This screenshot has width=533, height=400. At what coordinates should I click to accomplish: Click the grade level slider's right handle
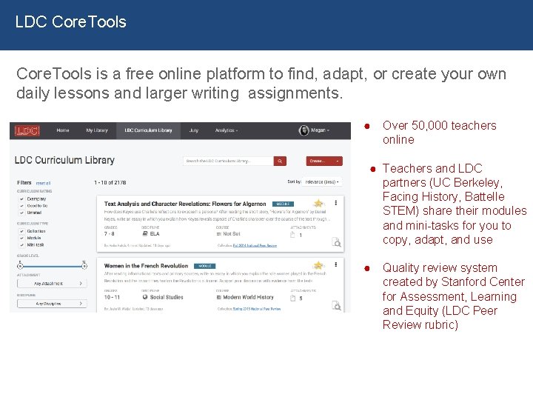[84, 266]
